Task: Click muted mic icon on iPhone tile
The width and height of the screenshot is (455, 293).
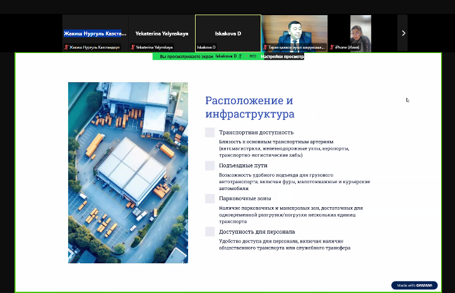Action: [x=332, y=47]
